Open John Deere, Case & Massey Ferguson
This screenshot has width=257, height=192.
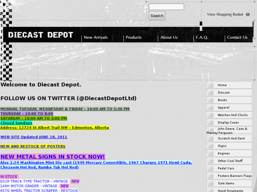229,131
